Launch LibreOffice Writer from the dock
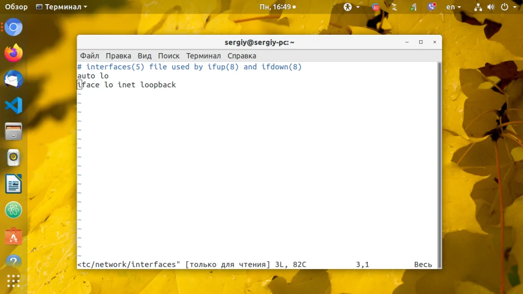Image resolution: width=523 pixels, height=294 pixels. point(13,184)
